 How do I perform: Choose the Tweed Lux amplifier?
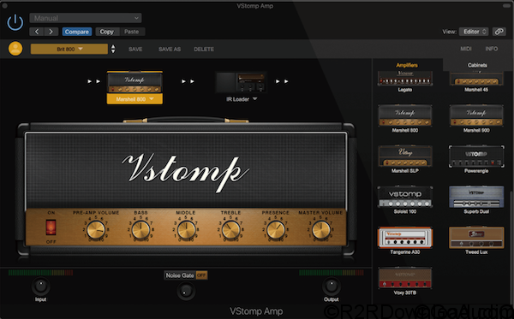click(476, 240)
